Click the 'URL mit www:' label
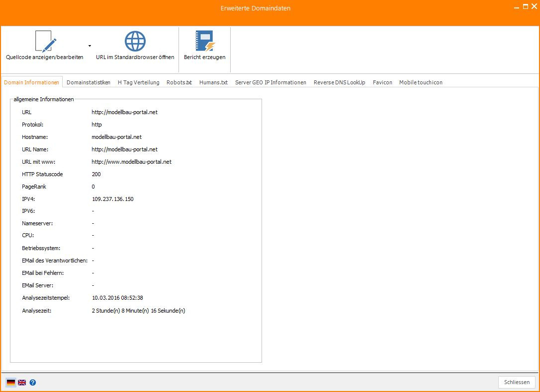 (x=39, y=162)
